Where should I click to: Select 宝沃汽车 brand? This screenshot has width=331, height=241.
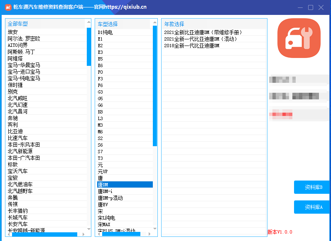(46, 171)
